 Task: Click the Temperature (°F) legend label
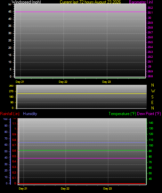pos(122,114)
